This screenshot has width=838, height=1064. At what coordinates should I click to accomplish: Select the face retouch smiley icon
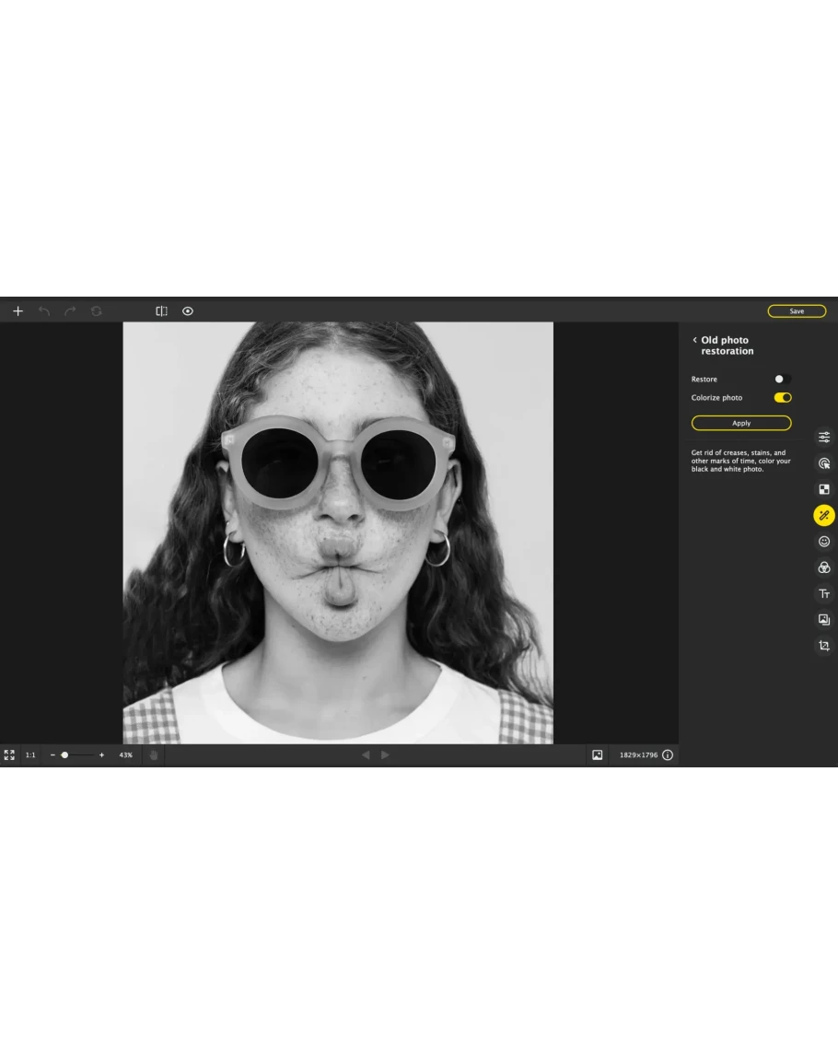[824, 542]
